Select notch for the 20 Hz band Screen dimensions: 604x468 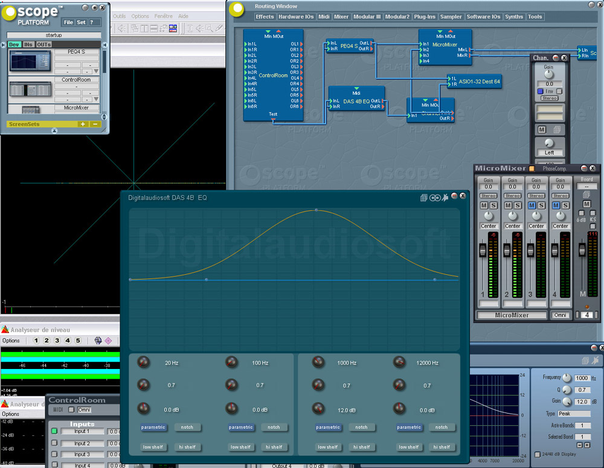pos(187,427)
